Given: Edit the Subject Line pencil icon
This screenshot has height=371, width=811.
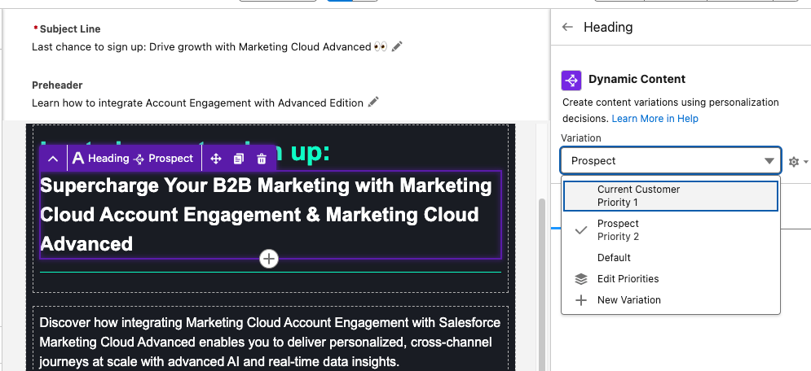Looking at the screenshot, I should [397, 47].
